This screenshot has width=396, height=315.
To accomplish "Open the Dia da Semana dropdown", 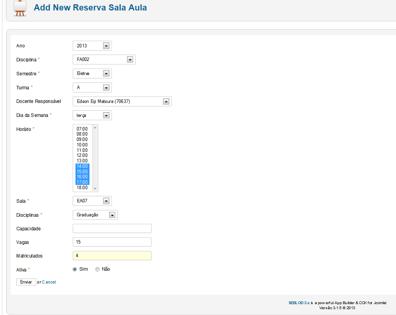I will tap(92, 115).
